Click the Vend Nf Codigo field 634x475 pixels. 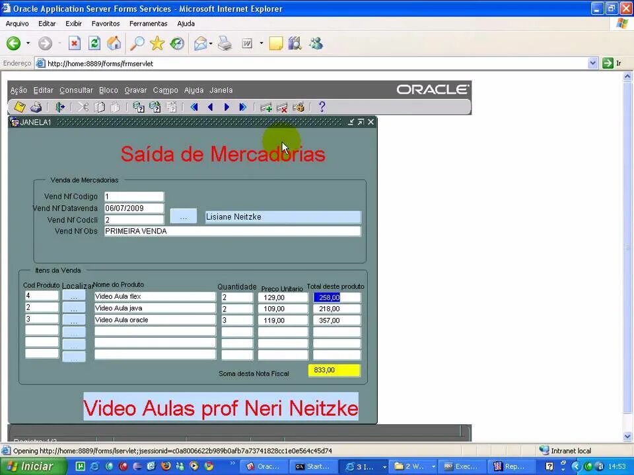[134, 197]
